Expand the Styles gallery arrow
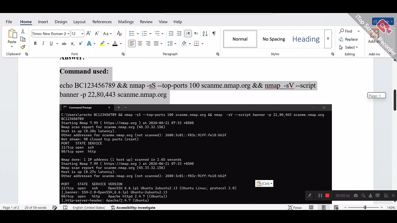This screenshot has width=397, height=223. [328, 39]
